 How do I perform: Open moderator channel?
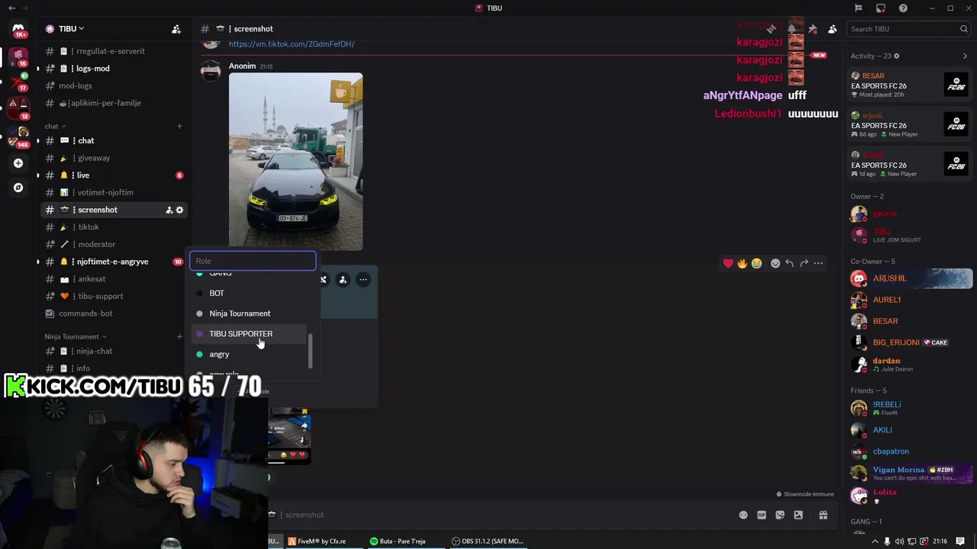point(113,244)
